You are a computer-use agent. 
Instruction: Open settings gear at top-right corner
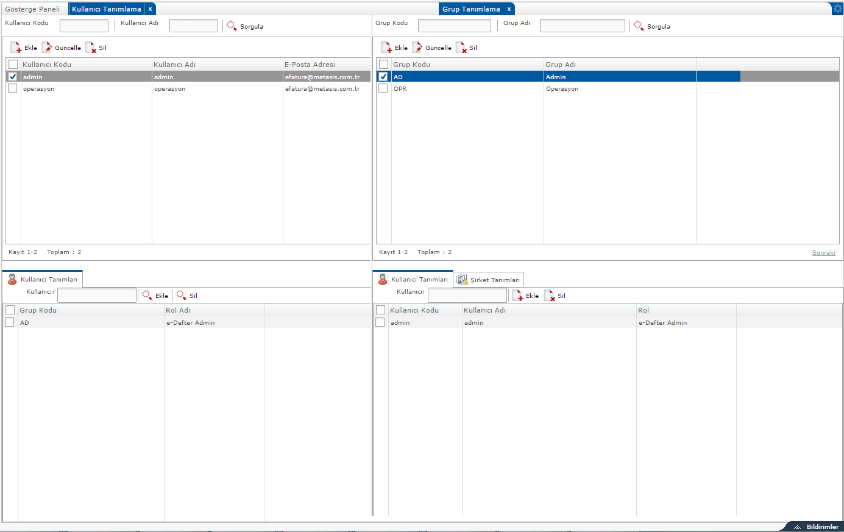838,9
